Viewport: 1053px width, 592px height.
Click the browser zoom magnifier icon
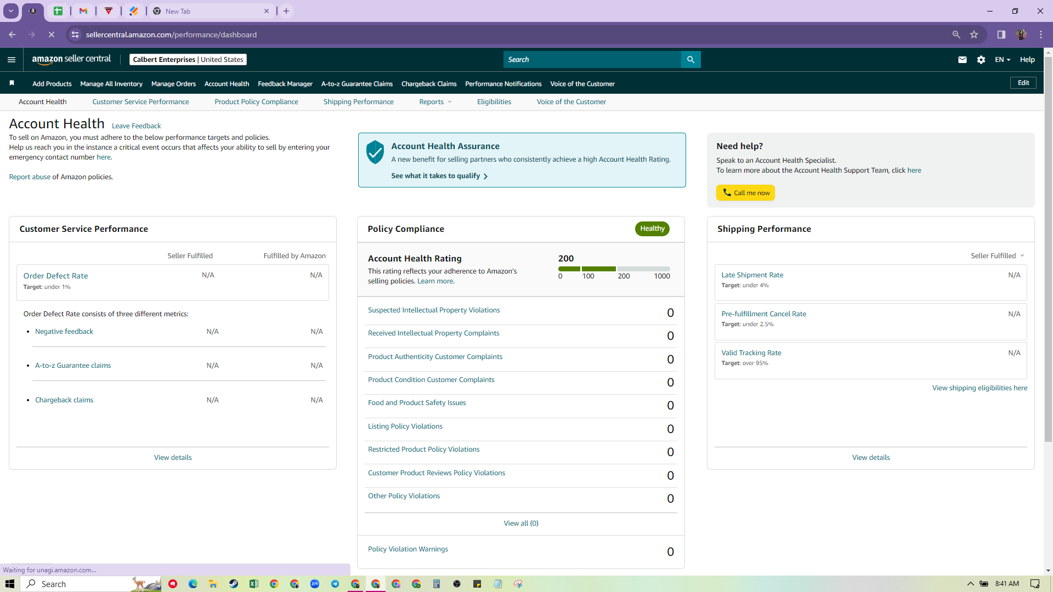pos(956,35)
